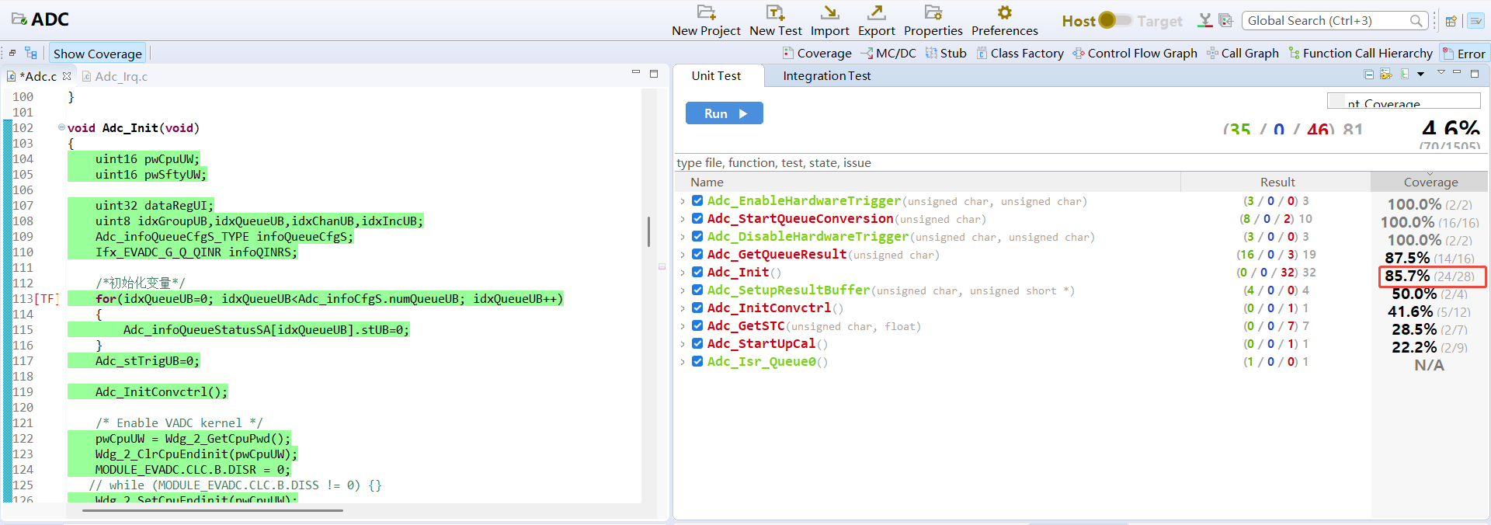Screen dimensions: 1491x525
Task: Open the Preferences gear
Action: click(1004, 12)
